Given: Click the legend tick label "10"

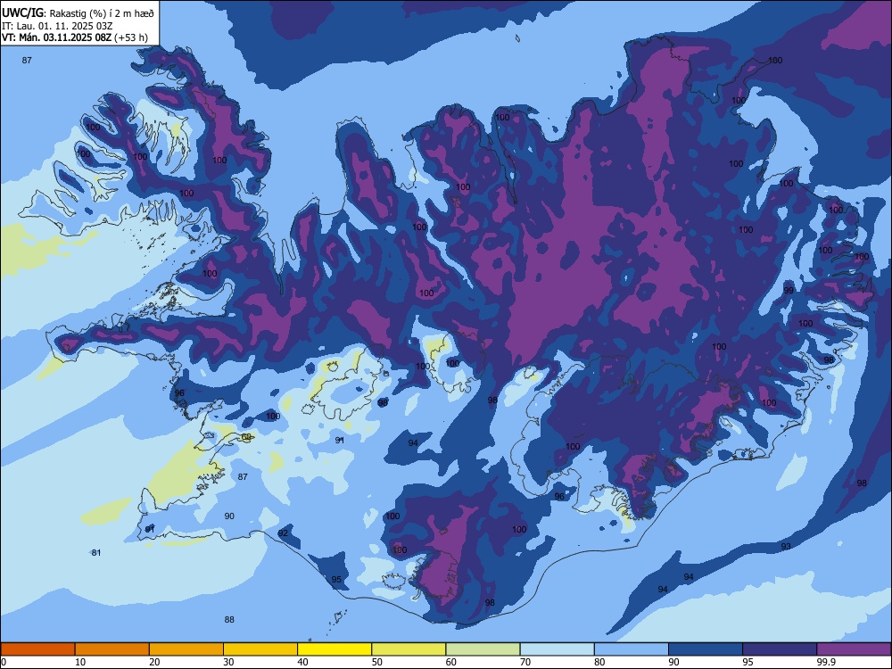Looking at the screenshot, I should tap(80, 662).
